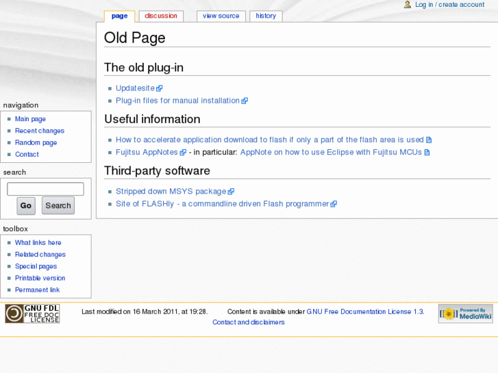Open Recent changes from navigation

[x=40, y=131]
